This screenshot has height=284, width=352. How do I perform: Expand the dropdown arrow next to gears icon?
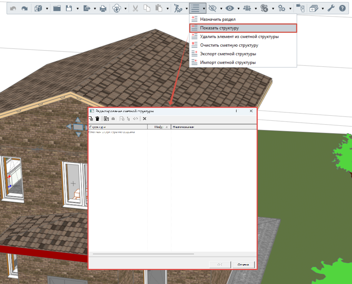tap(290, 9)
